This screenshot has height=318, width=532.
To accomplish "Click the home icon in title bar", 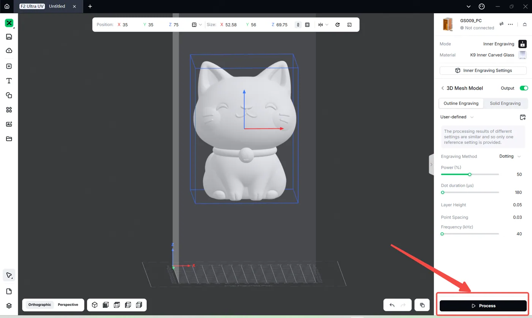I will [6, 6].
